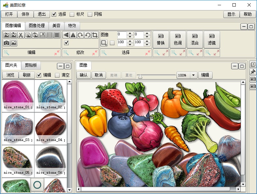The height and width of the screenshot is (194, 257).
Task: Click the 打开 button
Action: [x=9, y=14]
